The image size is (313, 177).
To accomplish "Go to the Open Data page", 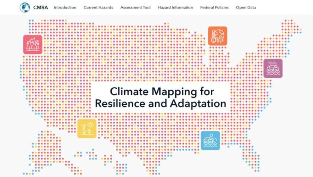I will coord(246,8).
